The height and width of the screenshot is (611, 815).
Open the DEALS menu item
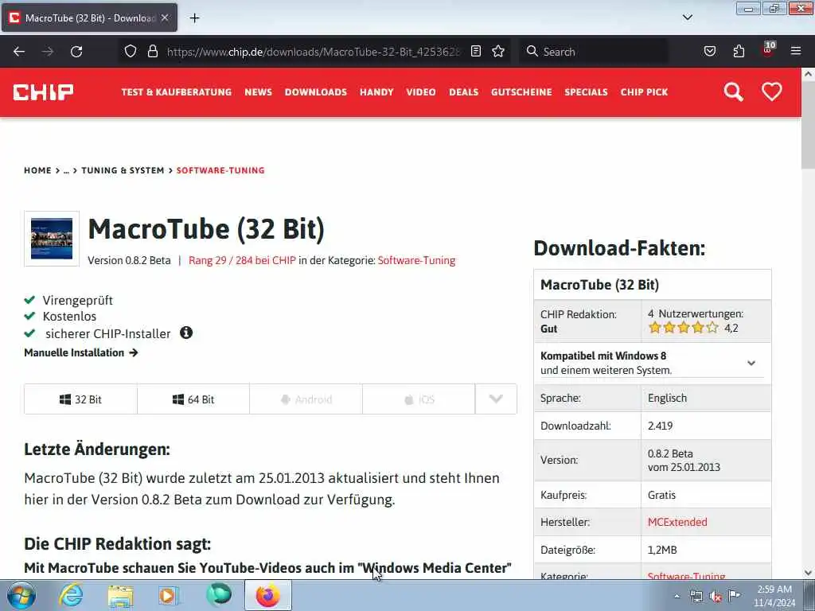(x=464, y=92)
